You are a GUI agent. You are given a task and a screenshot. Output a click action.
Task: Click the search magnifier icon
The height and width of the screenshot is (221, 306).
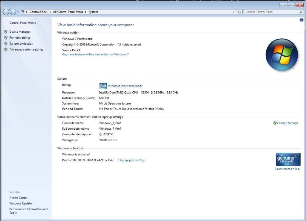tap(301, 12)
